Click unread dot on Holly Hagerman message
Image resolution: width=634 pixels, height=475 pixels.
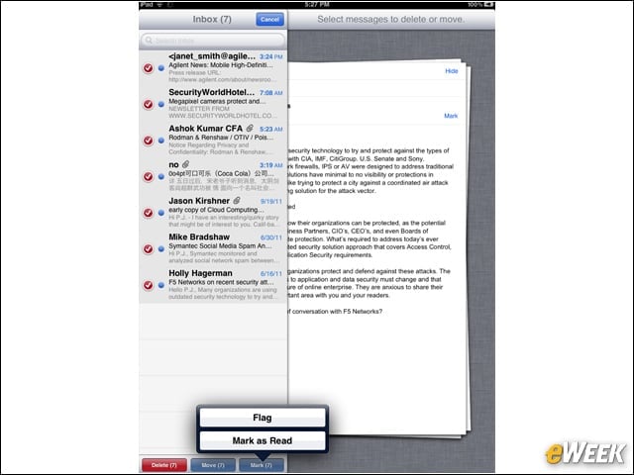[160, 285]
